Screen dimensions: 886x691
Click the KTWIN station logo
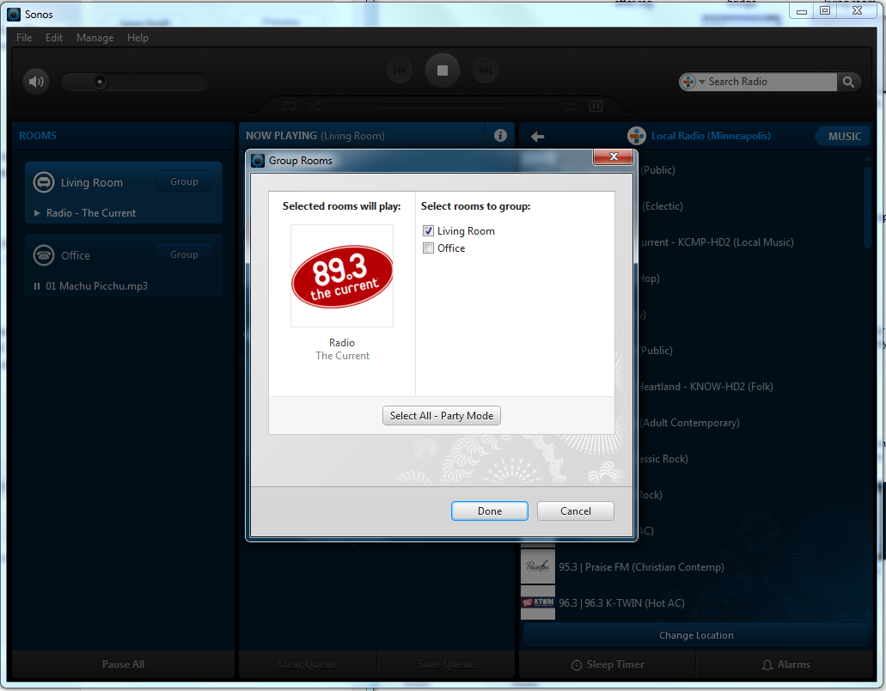(538, 602)
